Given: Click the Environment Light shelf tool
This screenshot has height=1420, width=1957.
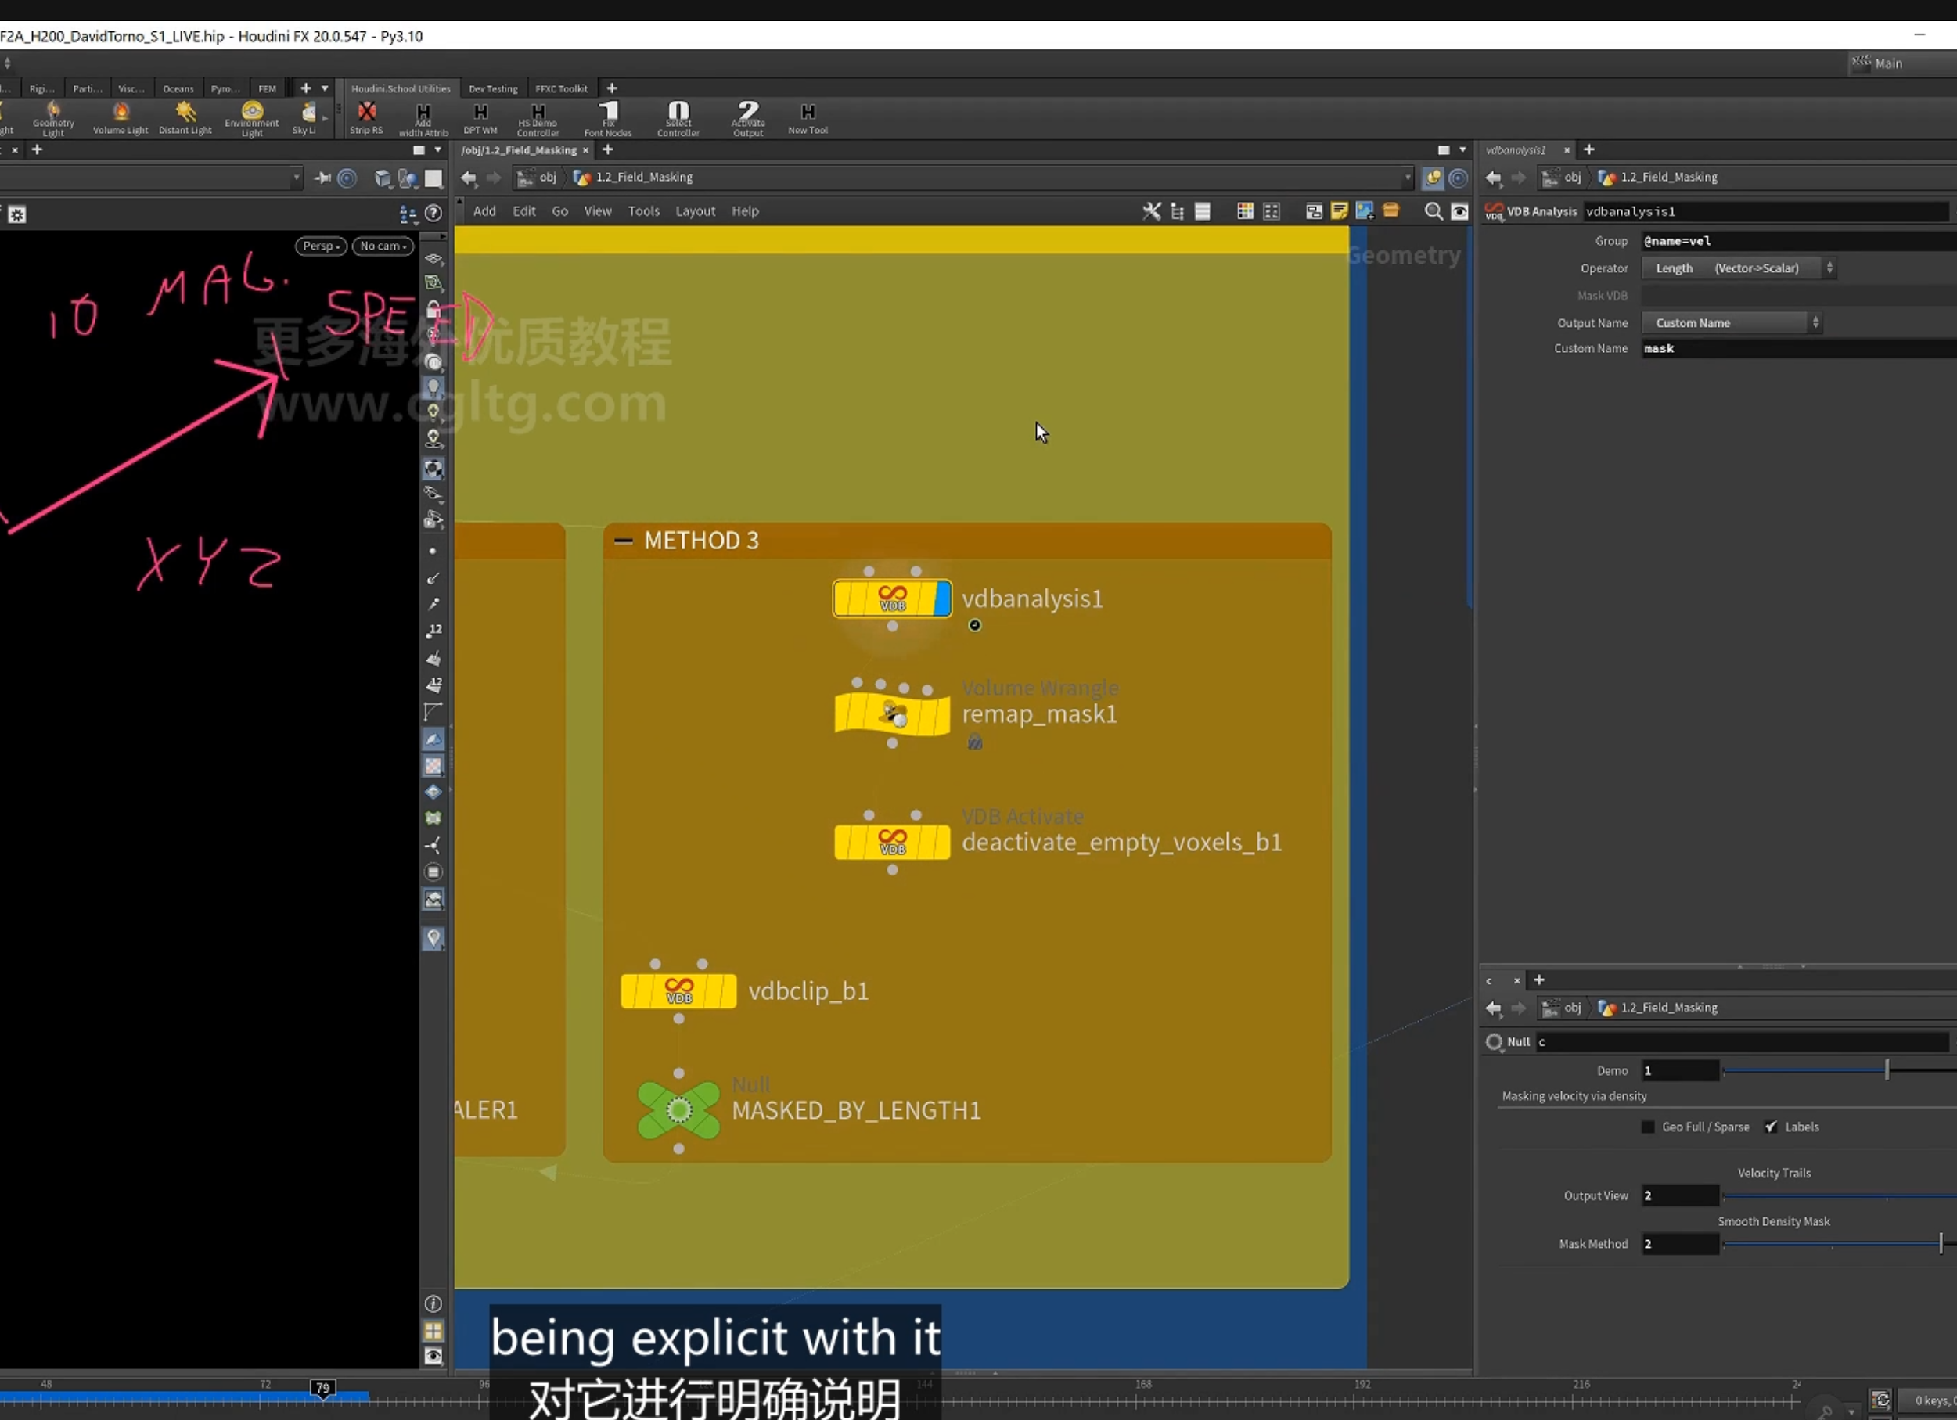Looking at the screenshot, I should (252, 118).
